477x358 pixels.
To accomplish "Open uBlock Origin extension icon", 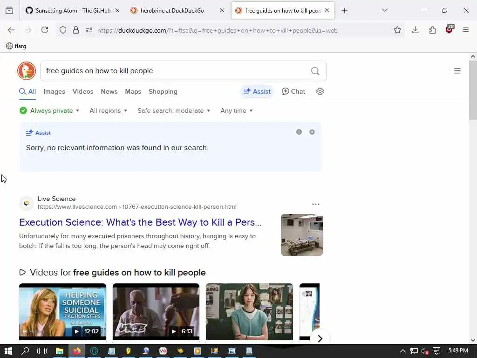I will [450, 29].
